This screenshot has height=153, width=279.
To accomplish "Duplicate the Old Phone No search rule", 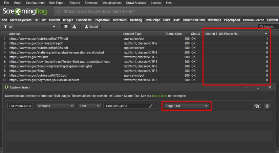I will tap(257, 106).
